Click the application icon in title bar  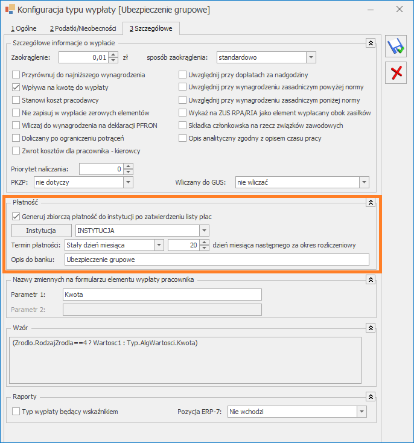(10, 9)
